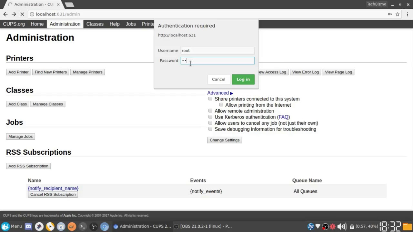View Error Log
The height and width of the screenshot is (232, 413).
pyautogui.click(x=305, y=72)
